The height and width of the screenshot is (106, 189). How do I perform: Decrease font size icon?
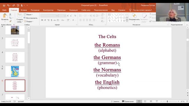[71, 16]
